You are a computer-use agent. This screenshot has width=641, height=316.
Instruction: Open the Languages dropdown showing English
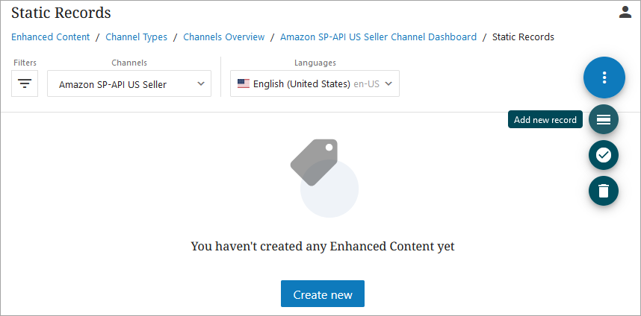306,84
